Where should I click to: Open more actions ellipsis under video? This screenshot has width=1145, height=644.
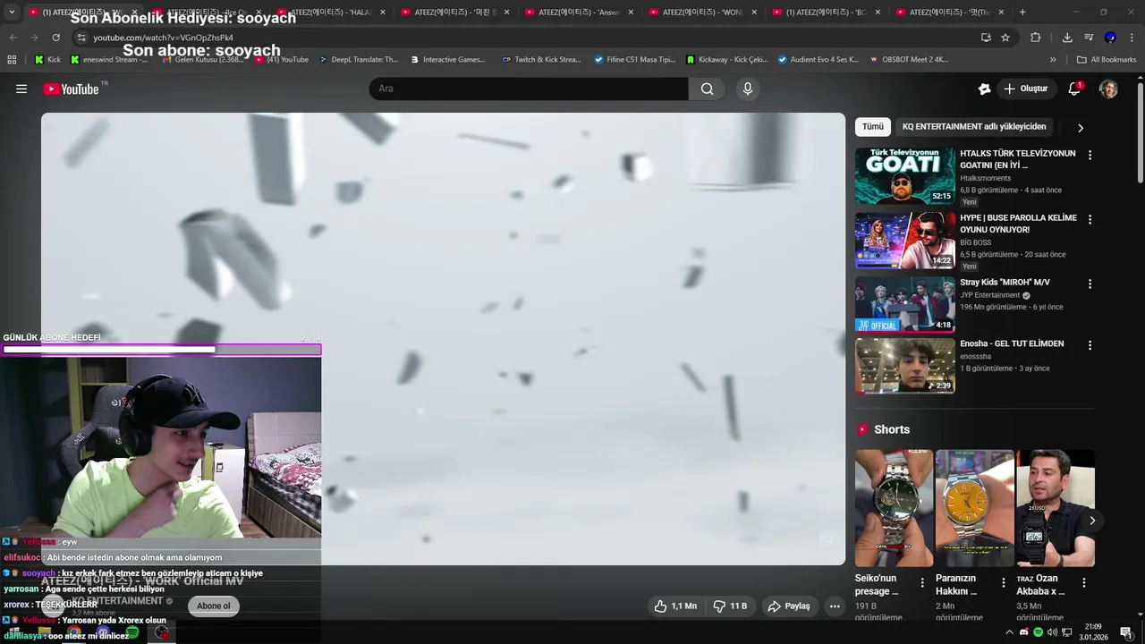click(x=835, y=606)
